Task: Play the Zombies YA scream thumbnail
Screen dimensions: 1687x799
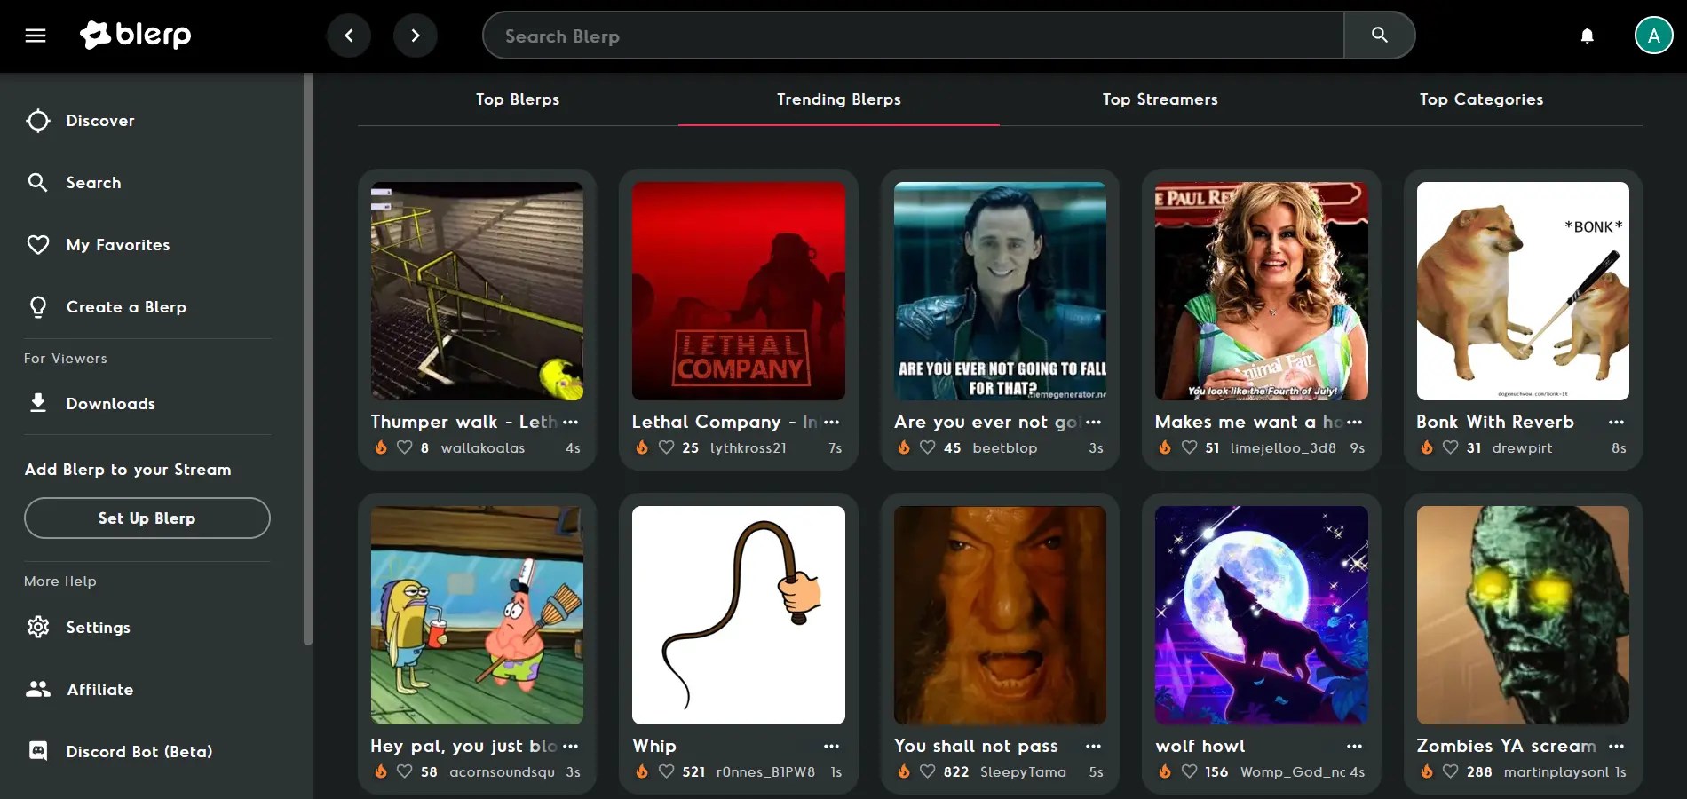Action: (1523, 615)
